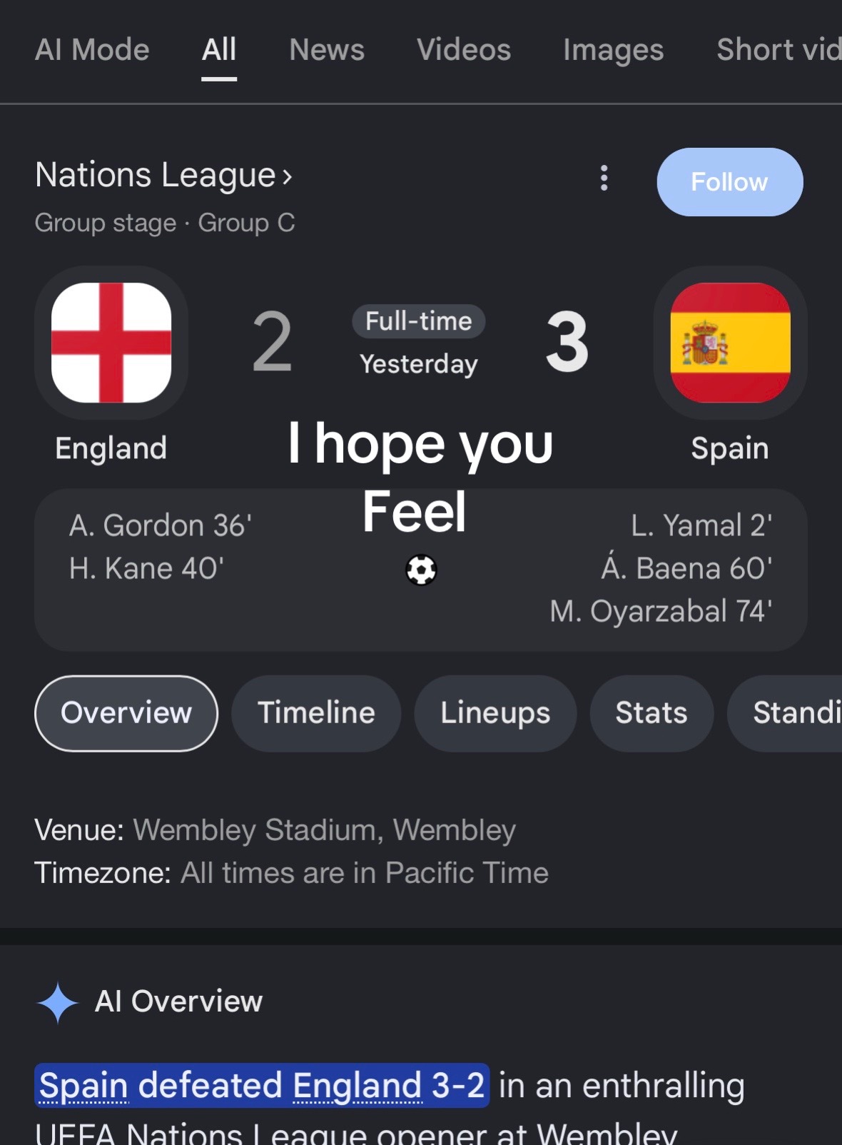Open the three-dot options menu
The height and width of the screenshot is (1145, 842).
(604, 178)
